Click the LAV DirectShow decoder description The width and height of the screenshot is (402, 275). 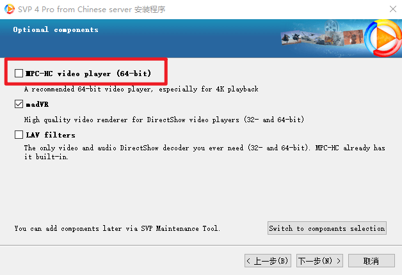tap(205, 152)
